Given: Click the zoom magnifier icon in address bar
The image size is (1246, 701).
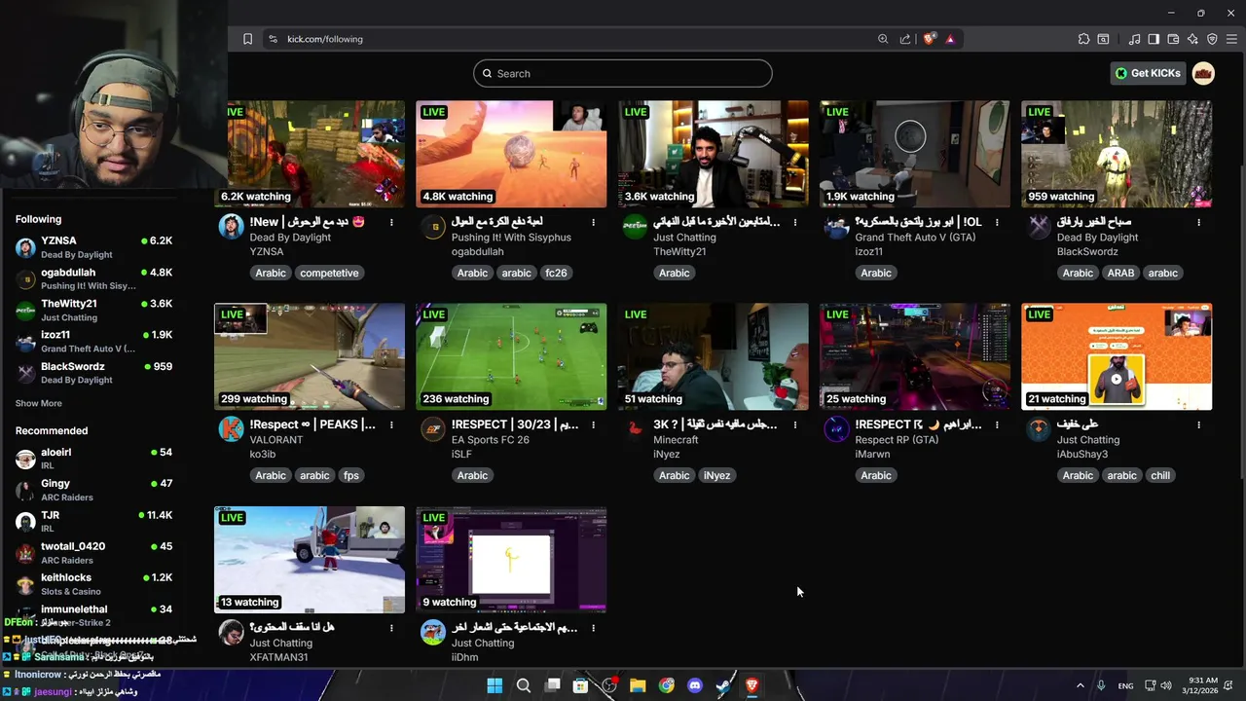Looking at the screenshot, I should click(883, 39).
